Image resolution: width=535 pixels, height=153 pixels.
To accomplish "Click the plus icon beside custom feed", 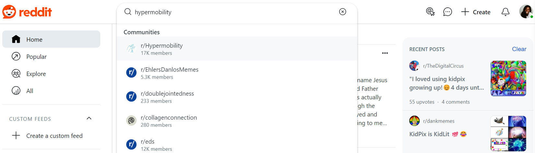I will [x=16, y=136].
